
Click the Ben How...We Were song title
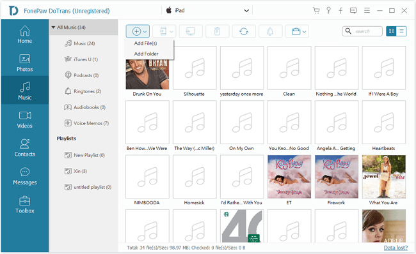click(147, 149)
